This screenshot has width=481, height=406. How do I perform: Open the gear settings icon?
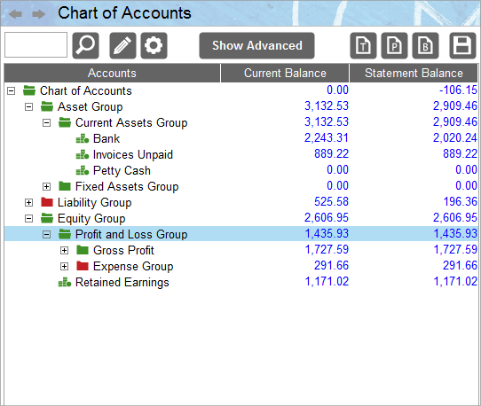154,45
